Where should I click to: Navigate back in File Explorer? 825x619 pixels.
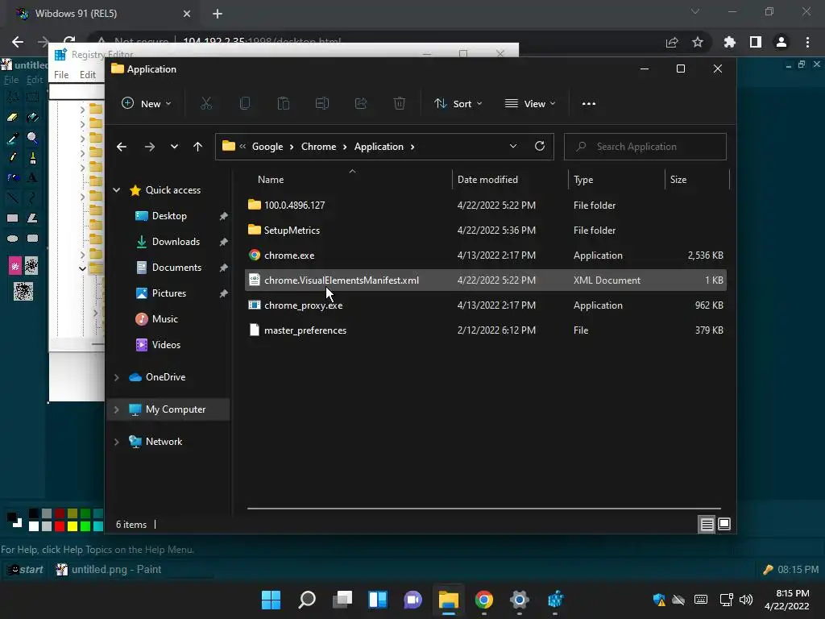click(122, 147)
